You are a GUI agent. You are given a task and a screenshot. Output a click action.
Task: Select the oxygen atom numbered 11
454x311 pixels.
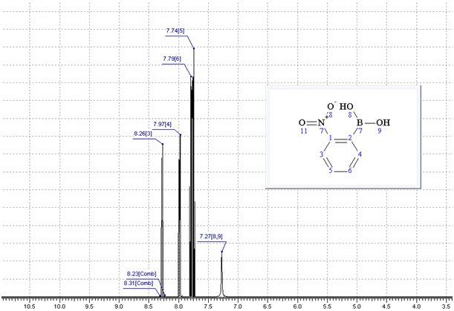(x=302, y=122)
